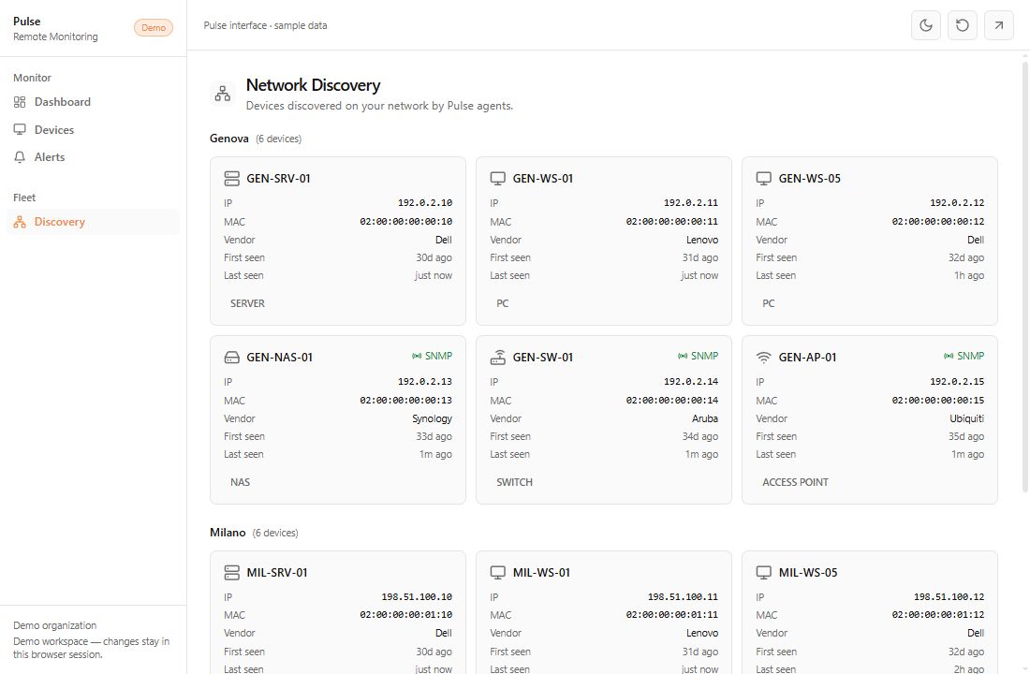Click the ACCESS POINT type tag

click(796, 482)
